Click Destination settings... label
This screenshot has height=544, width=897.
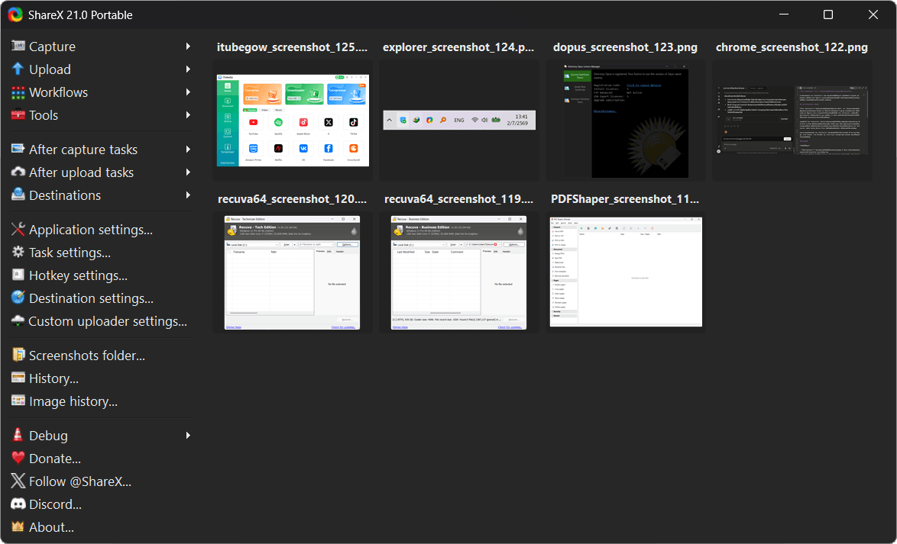tap(91, 298)
